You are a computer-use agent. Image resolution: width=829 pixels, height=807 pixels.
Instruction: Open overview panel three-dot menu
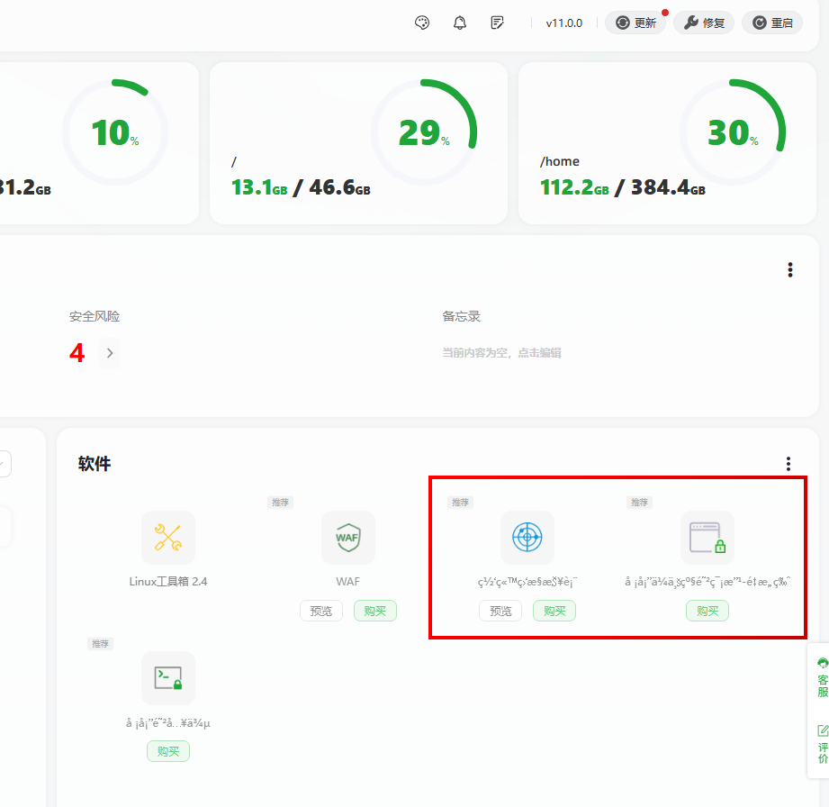click(x=790, y=270)
